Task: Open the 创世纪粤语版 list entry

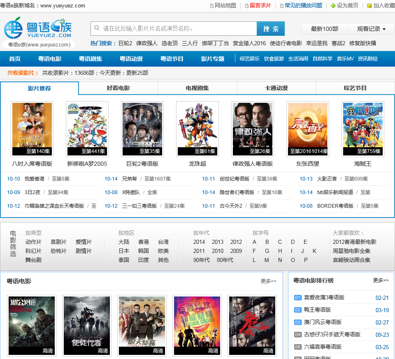Action: pos(235,179)
